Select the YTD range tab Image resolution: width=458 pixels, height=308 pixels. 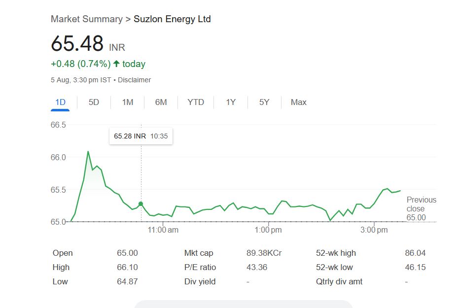point(196,103)
